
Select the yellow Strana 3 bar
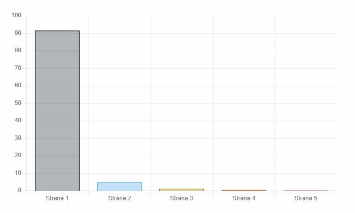click(x=182, y=190)
